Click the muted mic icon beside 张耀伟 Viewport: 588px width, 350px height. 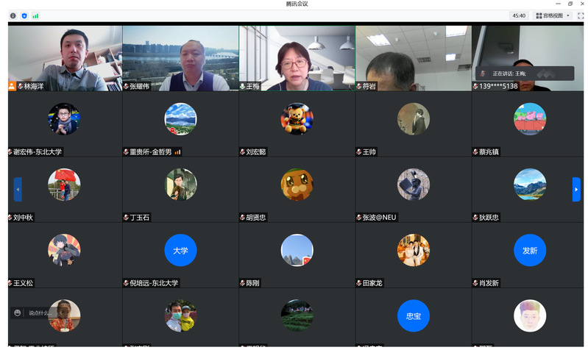coord(126,86)
